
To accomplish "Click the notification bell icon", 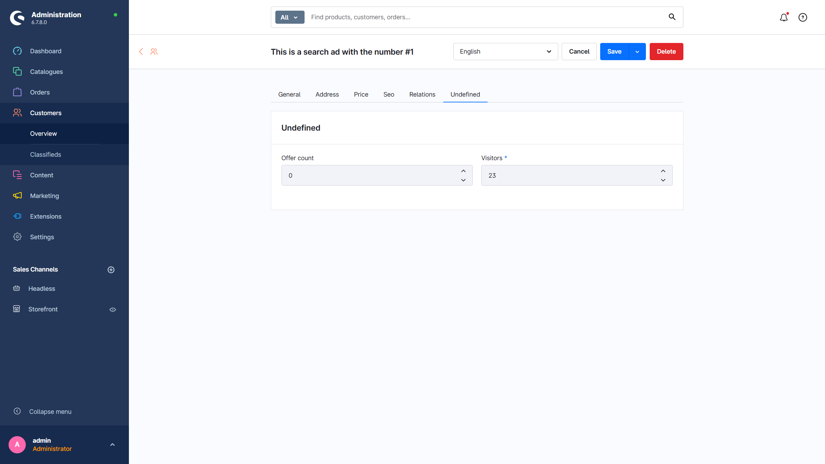I will (x=783, y=17).
